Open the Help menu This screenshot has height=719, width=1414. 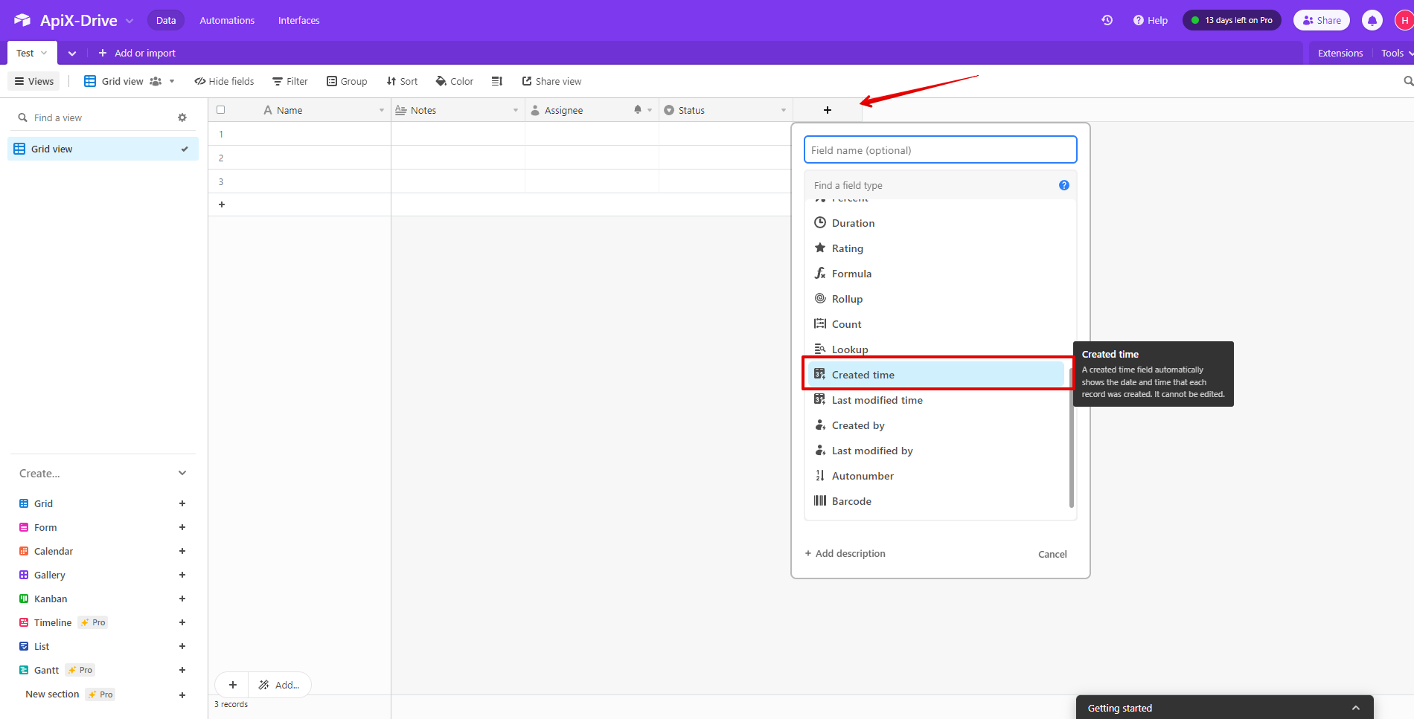[1151, 20]
